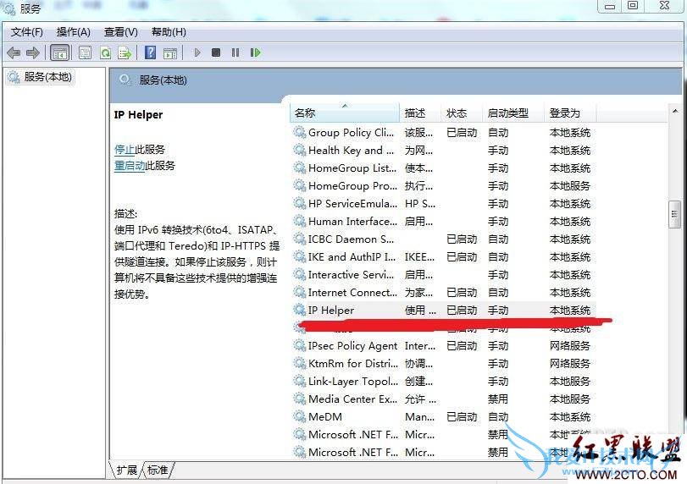Click the gear icon of ICBC Daemon Service

300,239
